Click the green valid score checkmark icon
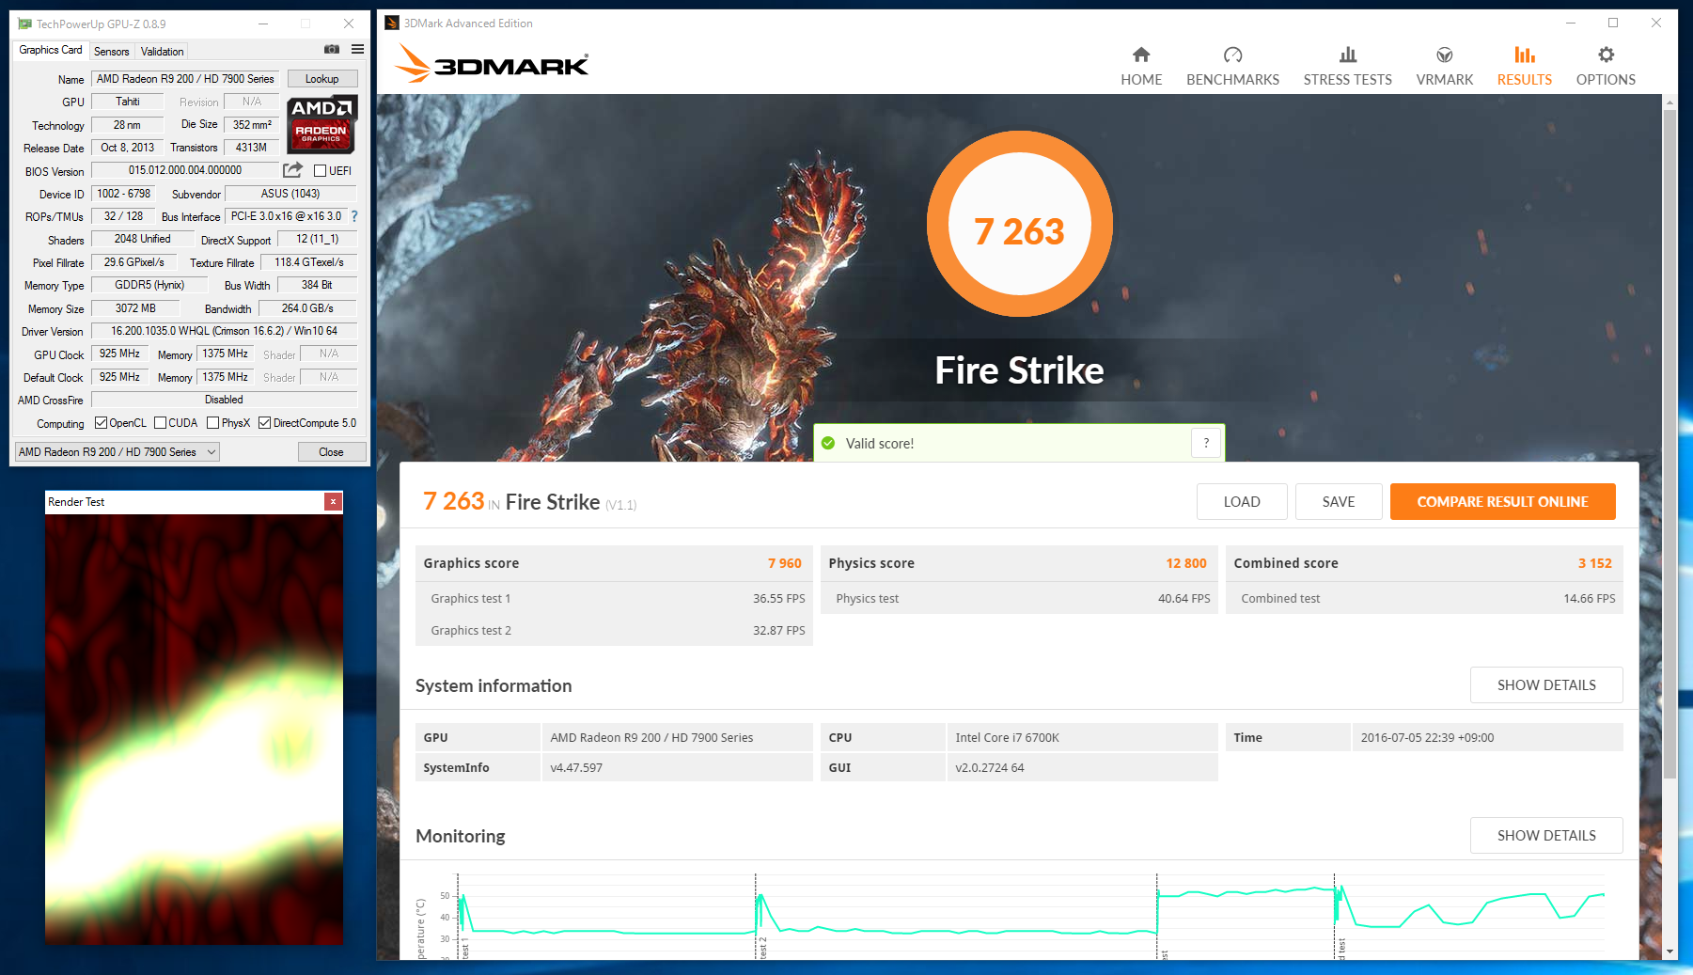This screenshot has width=1693, height=975. coord(828,443)
